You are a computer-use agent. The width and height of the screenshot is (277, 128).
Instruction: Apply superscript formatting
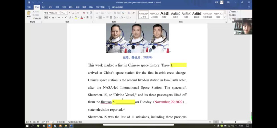[x=66, y=17]
